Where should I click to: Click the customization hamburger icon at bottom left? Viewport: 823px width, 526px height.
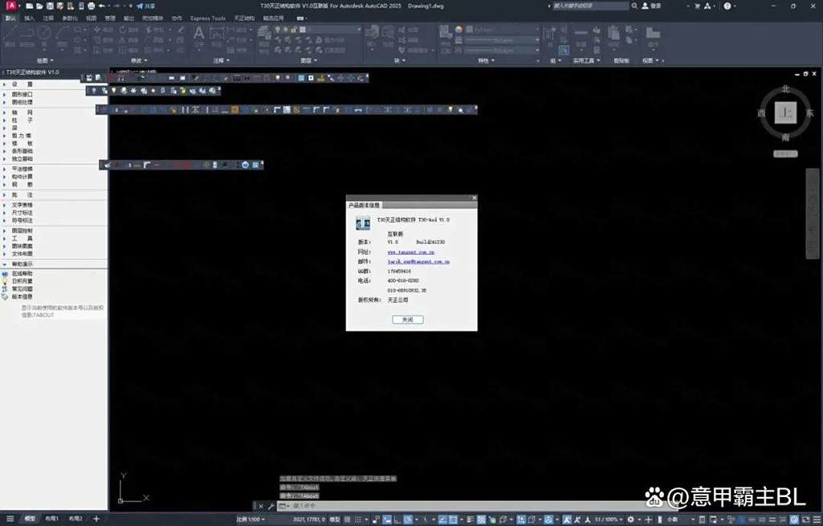coord(10,519)
